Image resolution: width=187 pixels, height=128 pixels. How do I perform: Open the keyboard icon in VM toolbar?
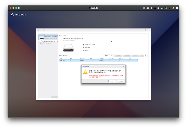tap(144, 8)
